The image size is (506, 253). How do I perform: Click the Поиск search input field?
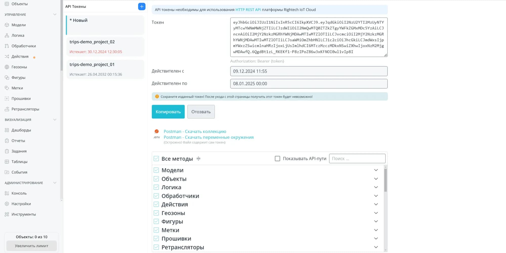pos(357,159)
